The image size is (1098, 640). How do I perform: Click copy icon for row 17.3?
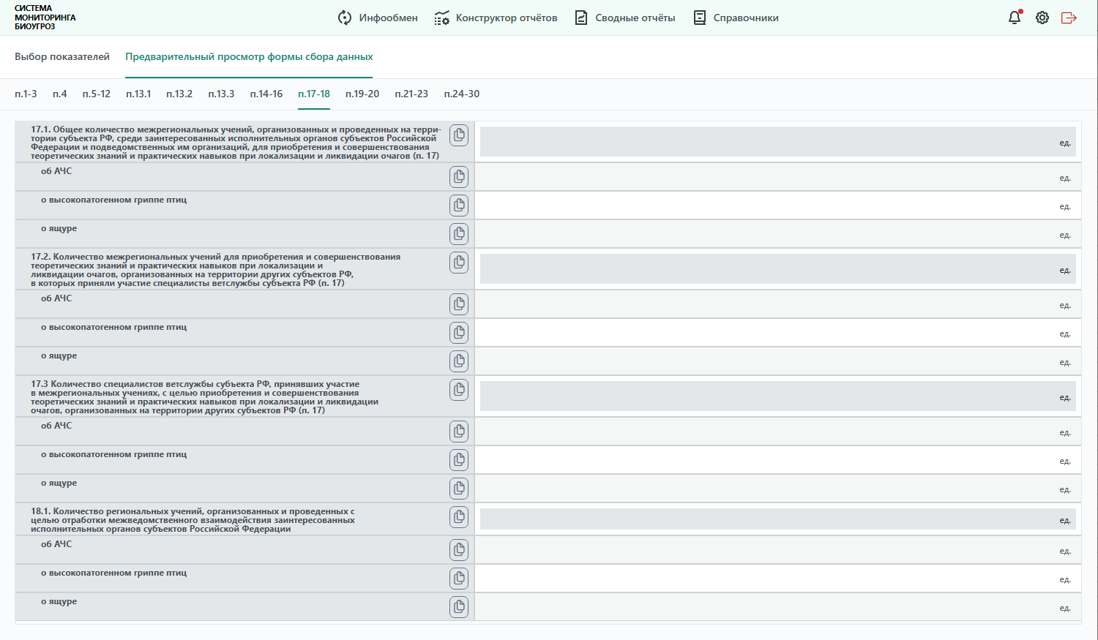pos(459,390)
